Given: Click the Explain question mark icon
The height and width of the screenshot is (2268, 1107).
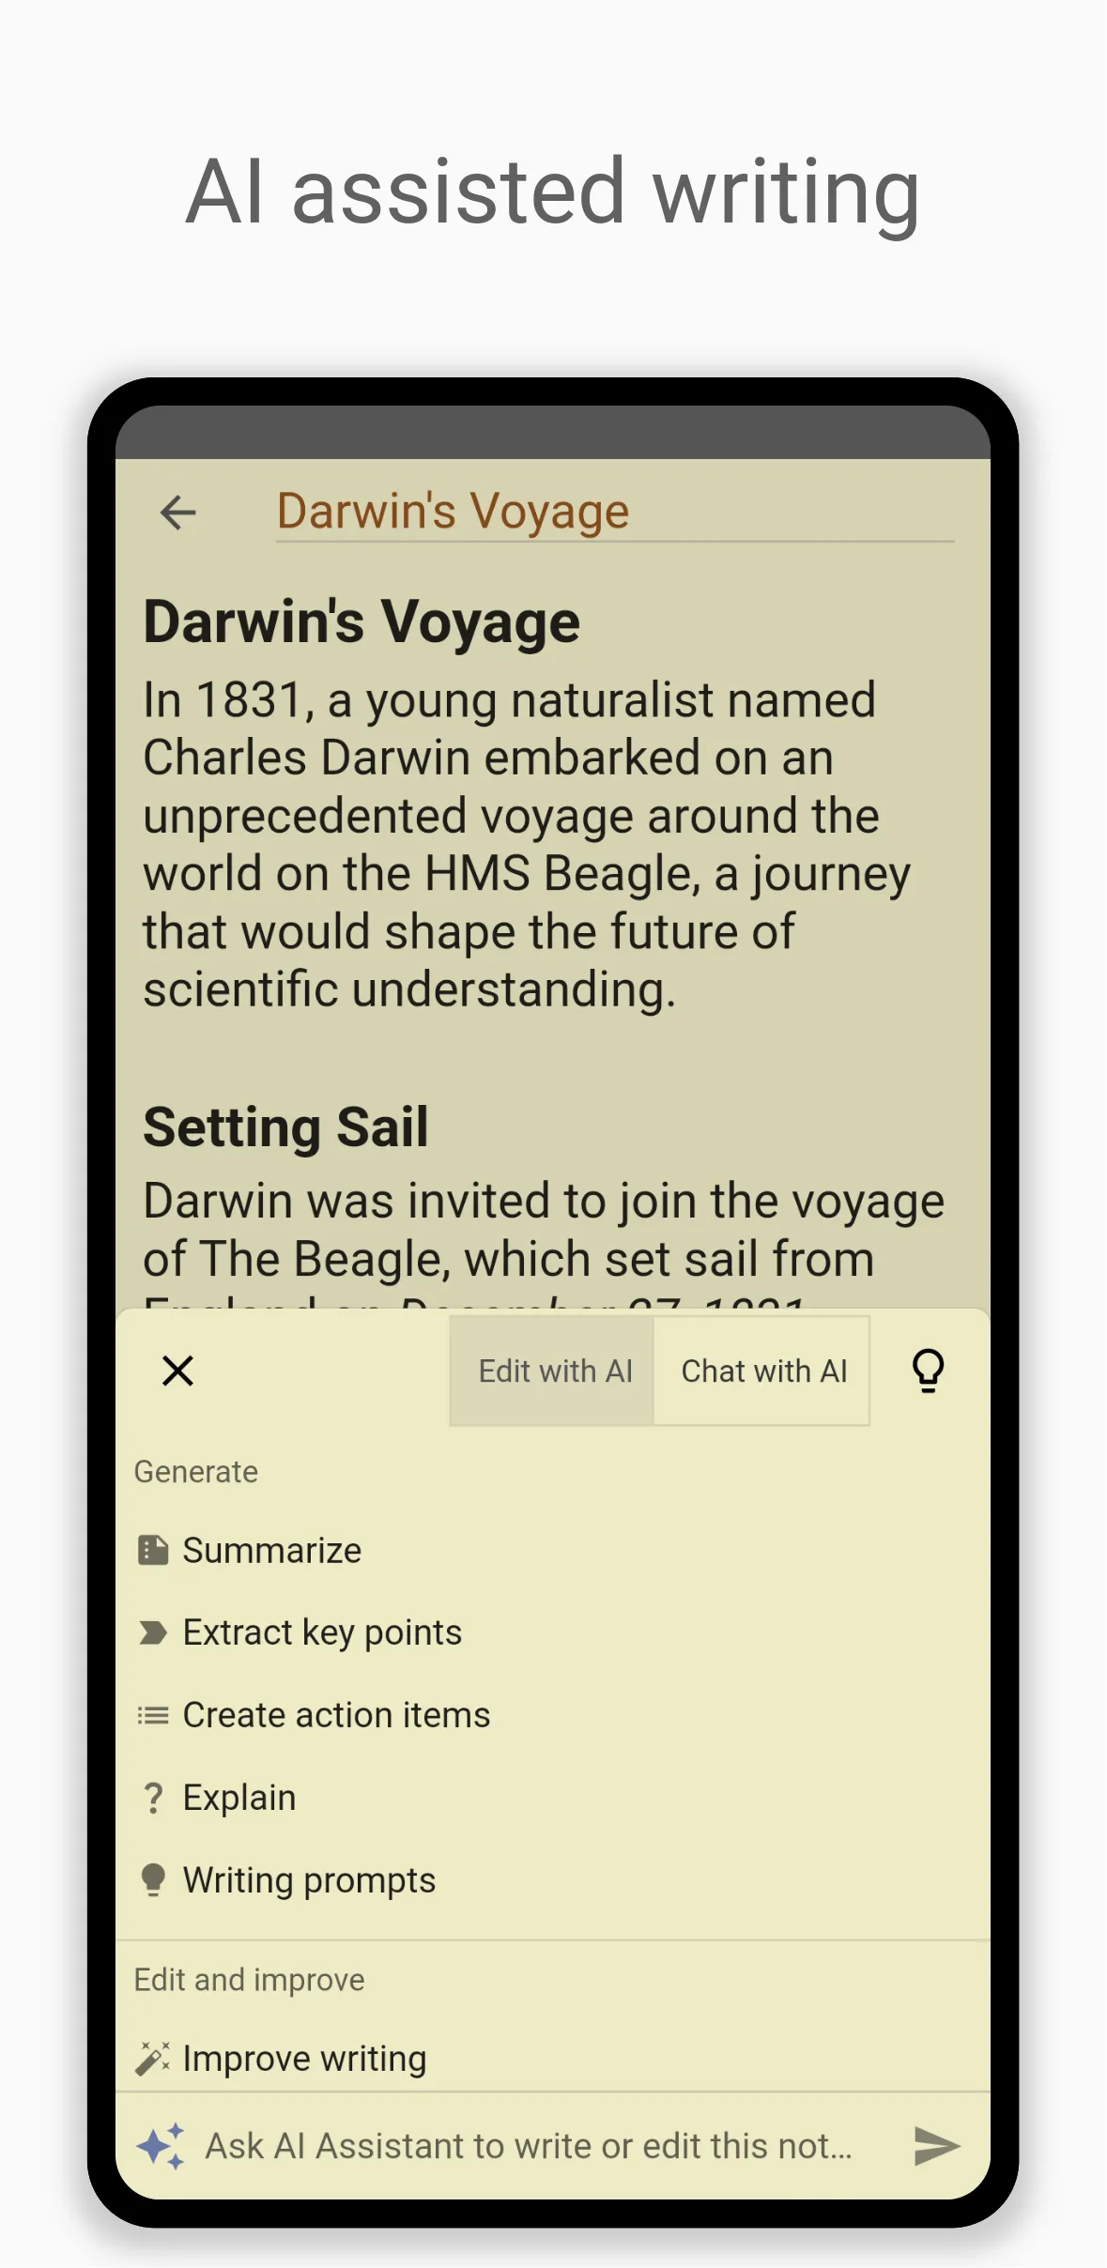Looking at the screenshot, I should 153,1798.
